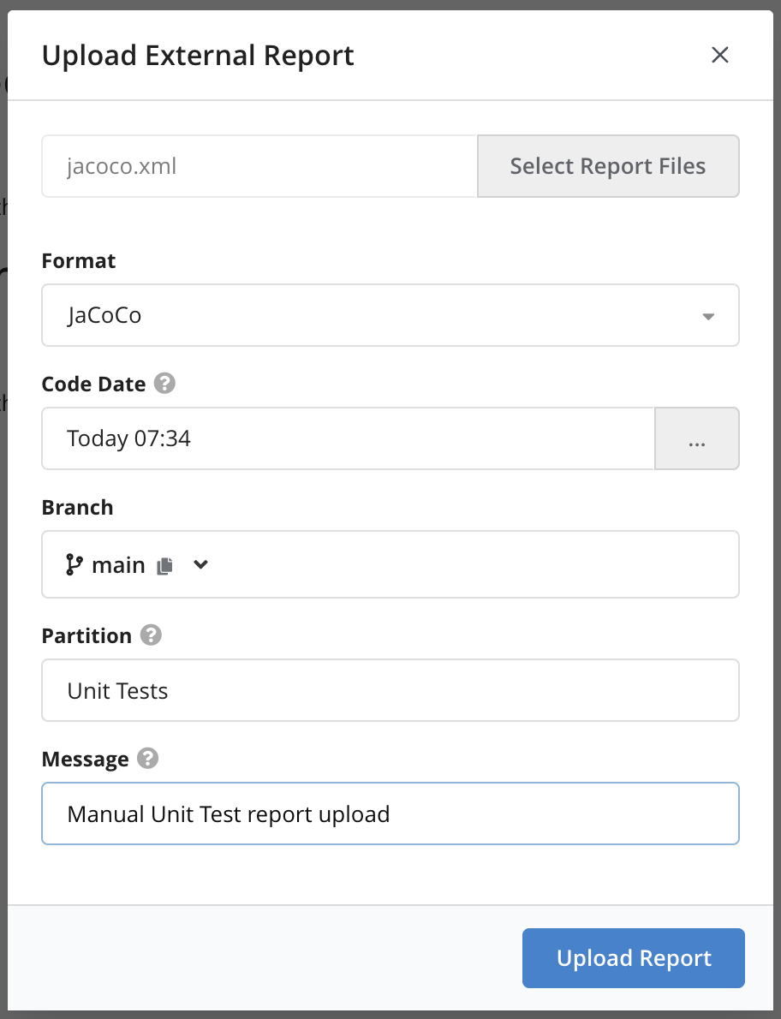Close the Upload External Report dialog
Viewport: 781px width, 1019px height.
(719, 56)
